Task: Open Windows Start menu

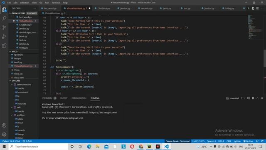Action: [x=4, y=146]
